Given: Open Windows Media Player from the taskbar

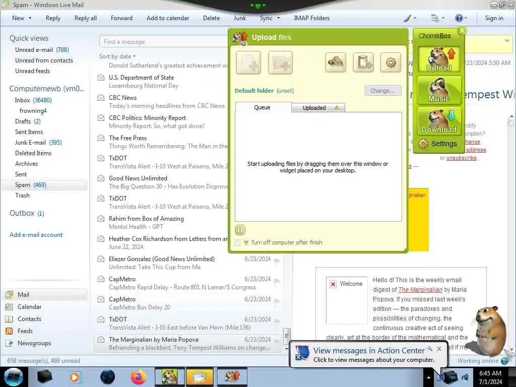Looking at the screenshot, I should pos(76,377).
